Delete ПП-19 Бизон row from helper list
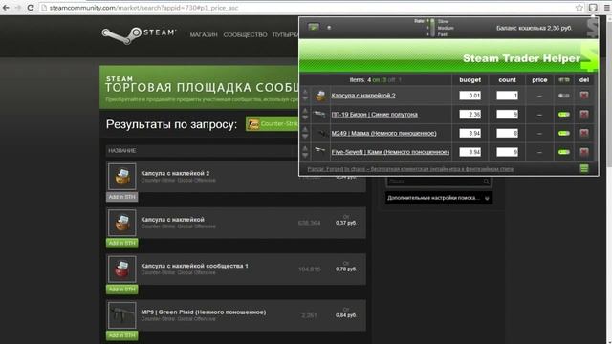Screen dimensions: 612x344 pyautogui.click(x=584, y=115)
